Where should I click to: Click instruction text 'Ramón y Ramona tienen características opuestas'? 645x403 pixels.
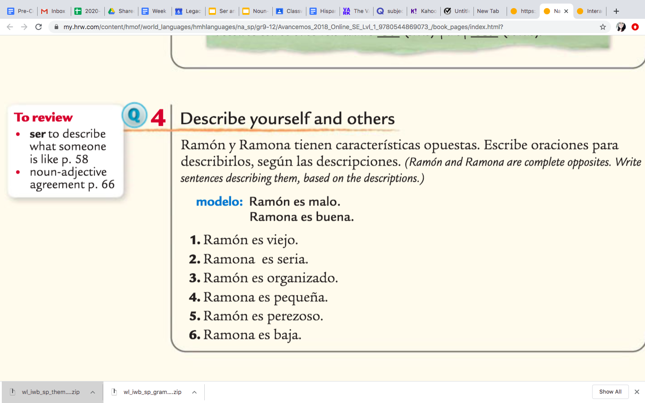pos(330,145)
